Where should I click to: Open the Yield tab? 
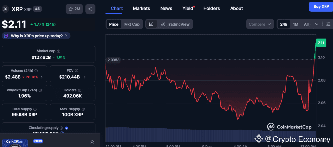(188, 8)
